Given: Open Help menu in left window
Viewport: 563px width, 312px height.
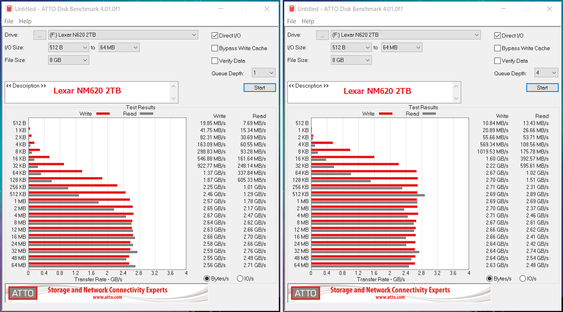Looking at the screenshot, I should coord(25,21).
